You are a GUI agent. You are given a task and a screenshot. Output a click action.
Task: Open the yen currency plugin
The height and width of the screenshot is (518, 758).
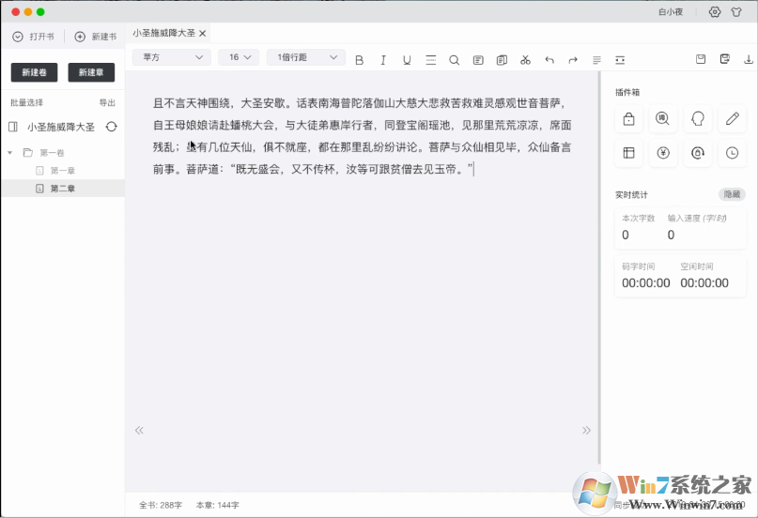(663, 153)
